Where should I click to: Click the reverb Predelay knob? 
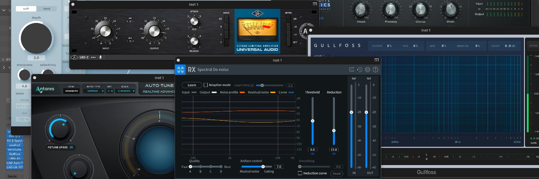391,9
